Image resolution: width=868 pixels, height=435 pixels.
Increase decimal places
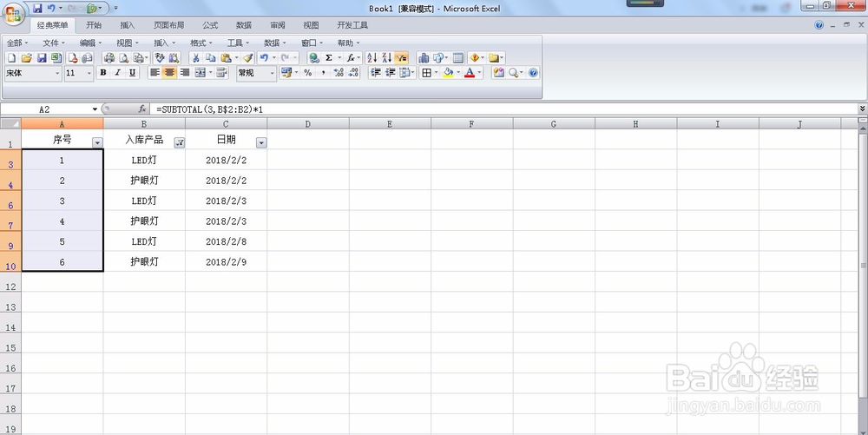[x=339, y=73]
